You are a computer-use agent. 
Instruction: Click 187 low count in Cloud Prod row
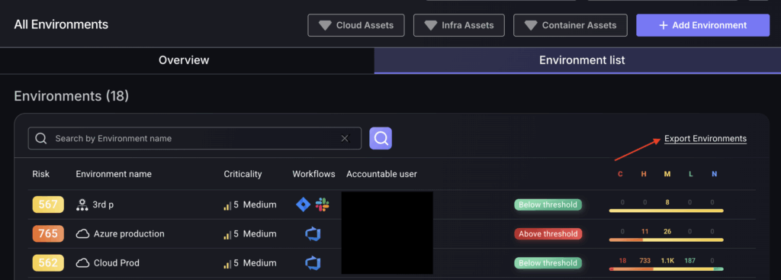689,261
